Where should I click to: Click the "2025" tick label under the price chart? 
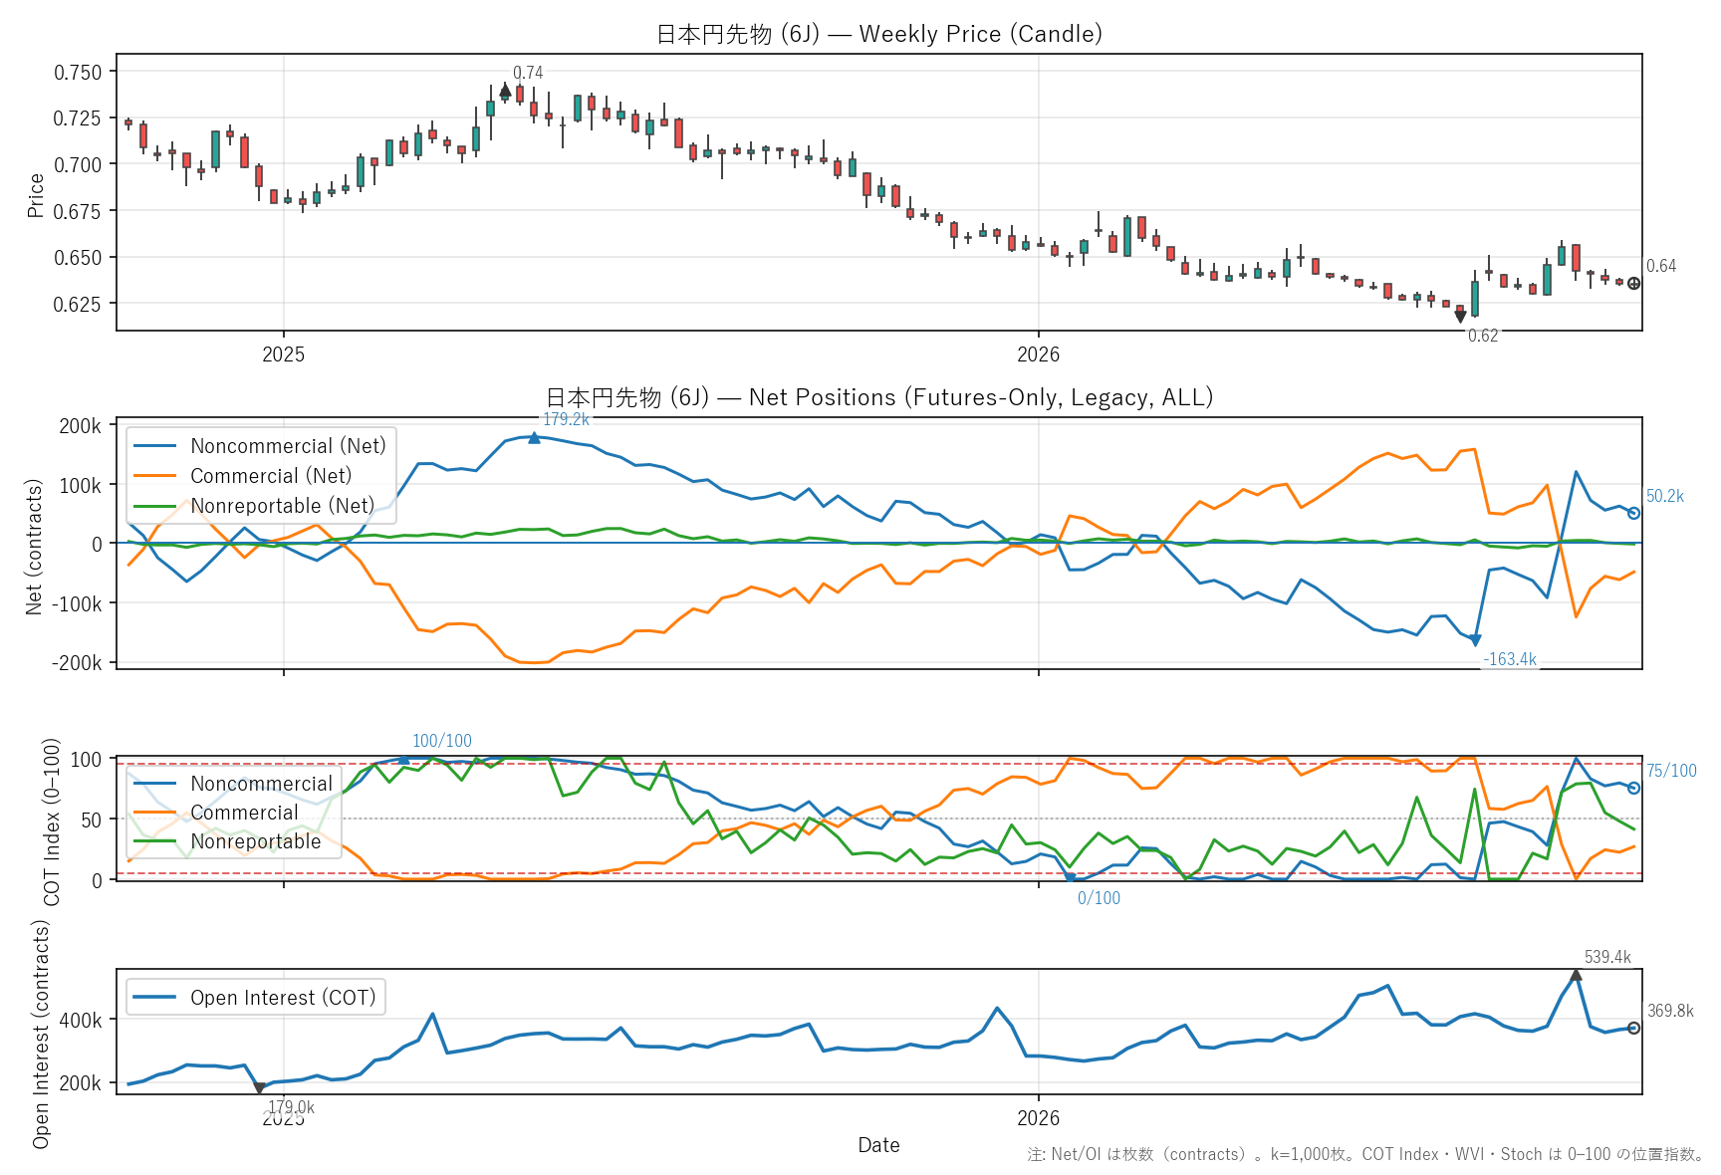[x=283, y=354]
